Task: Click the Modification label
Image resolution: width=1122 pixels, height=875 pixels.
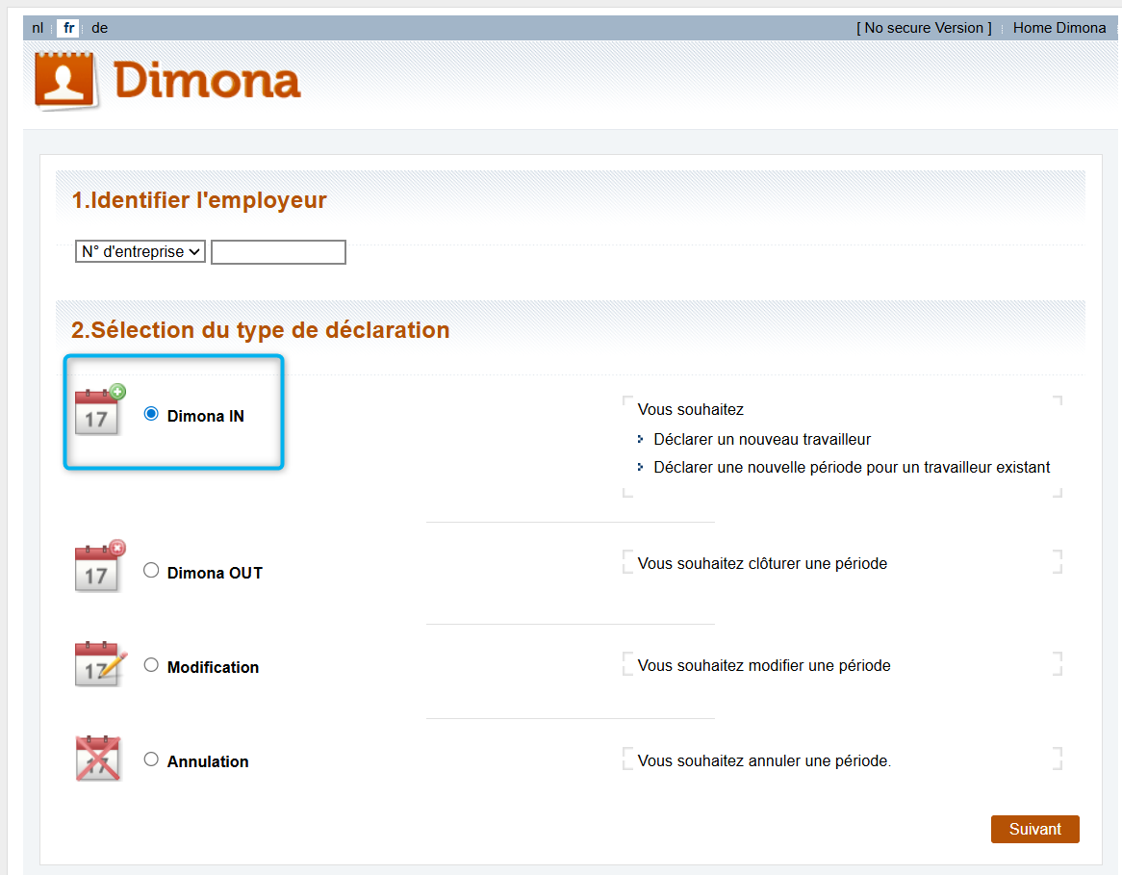Action: (x=213, y=667)
